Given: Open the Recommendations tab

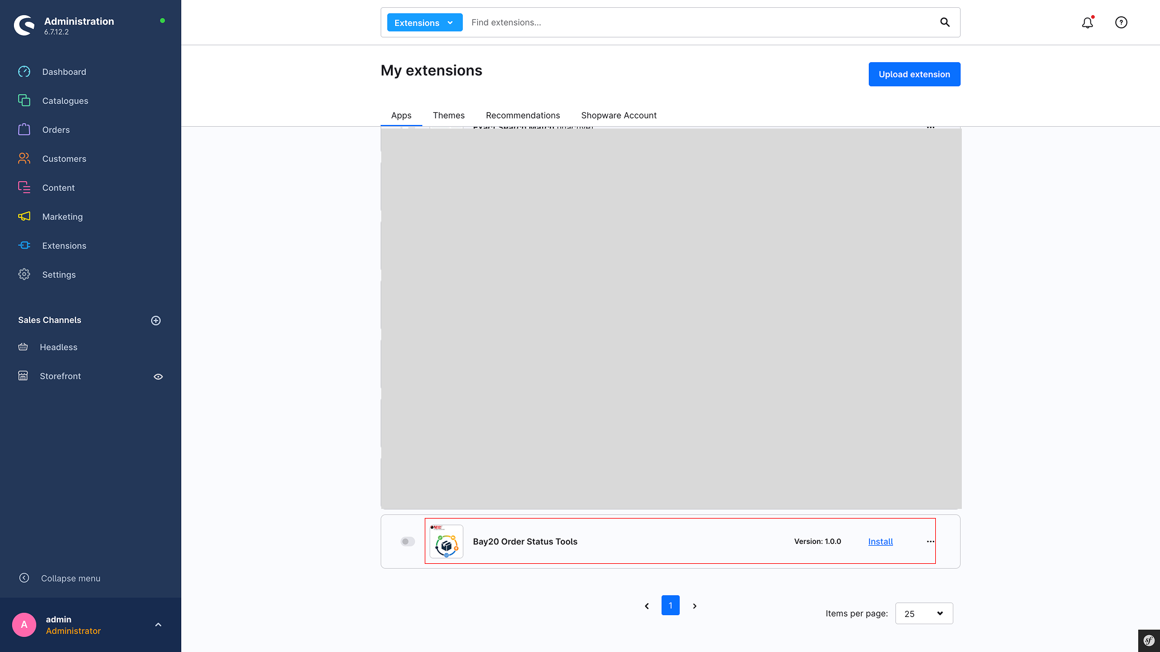Looking at the screenshot, I should [x=523, y=115].
